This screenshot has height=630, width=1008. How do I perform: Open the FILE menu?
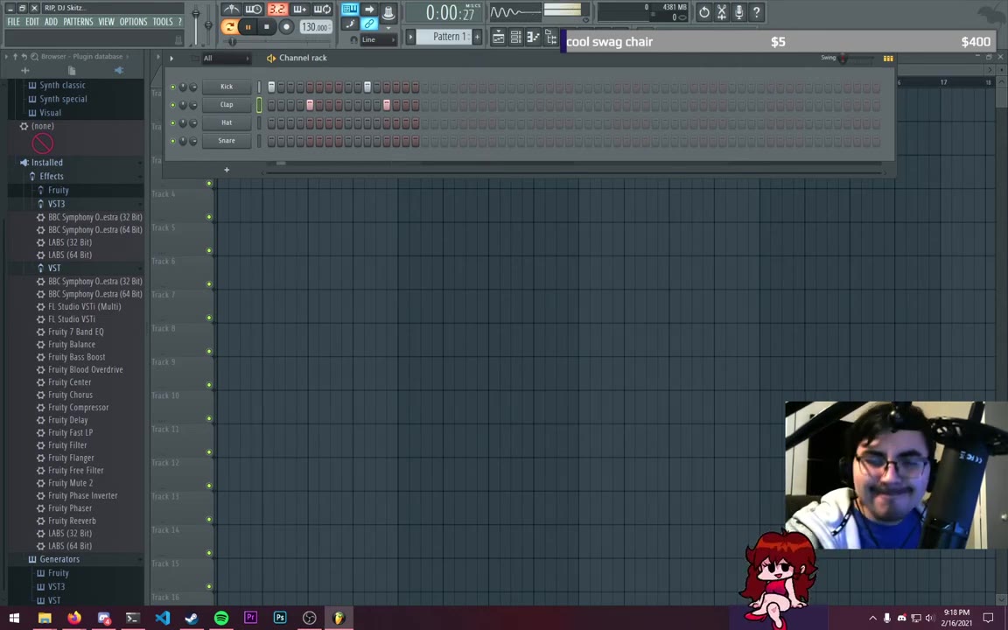(13, 22)
